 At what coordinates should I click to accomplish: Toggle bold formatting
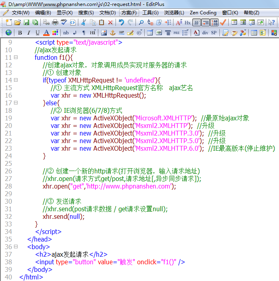click(20, 33)
